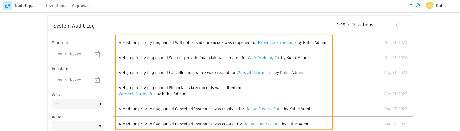The height and width of the screenshot is (131, 460).
Task: Click the End date input field
Action: point(78,80)
